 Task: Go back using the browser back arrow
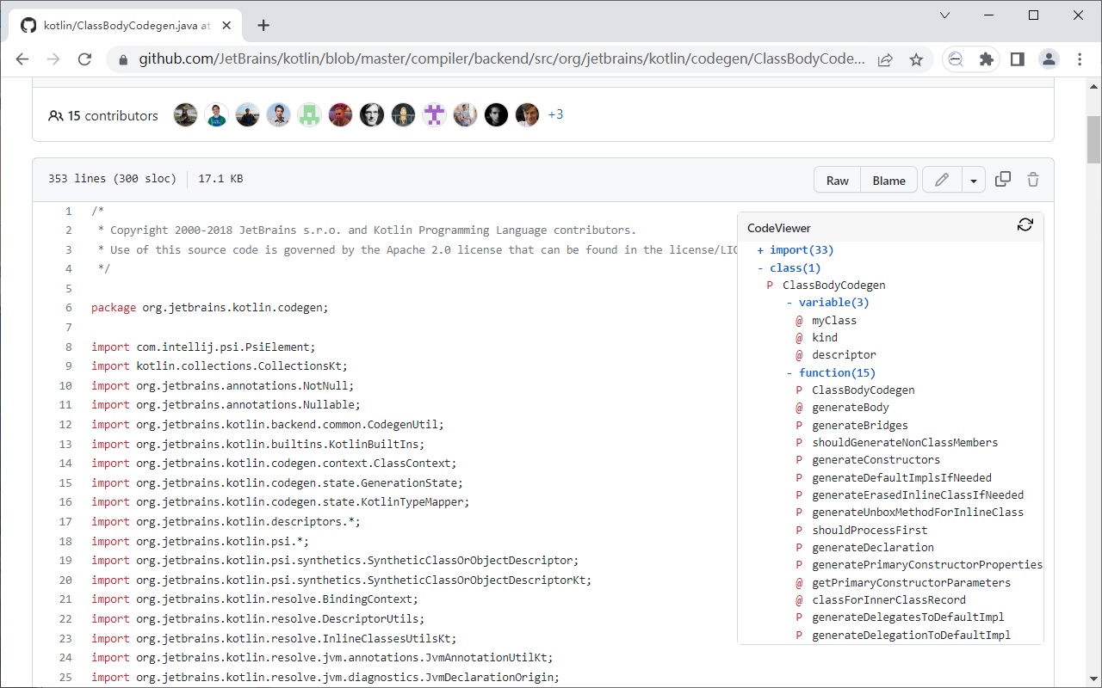point(22,58)
